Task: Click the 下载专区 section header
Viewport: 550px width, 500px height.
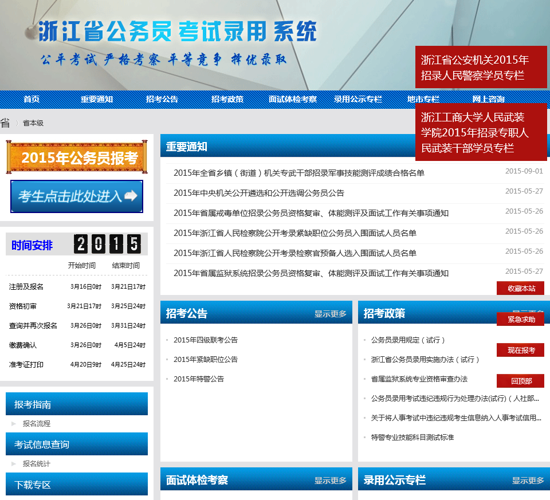Action: [77, 484]
